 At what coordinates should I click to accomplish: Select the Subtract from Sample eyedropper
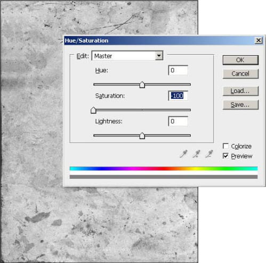(x=209, y=154)
